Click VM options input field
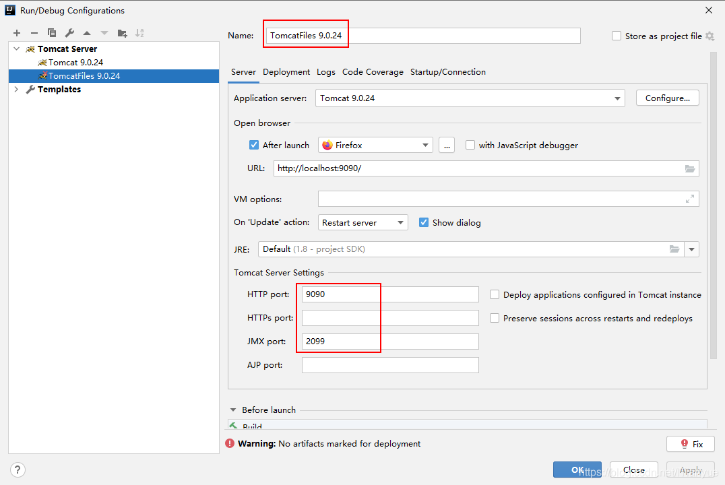 point(509,199)
